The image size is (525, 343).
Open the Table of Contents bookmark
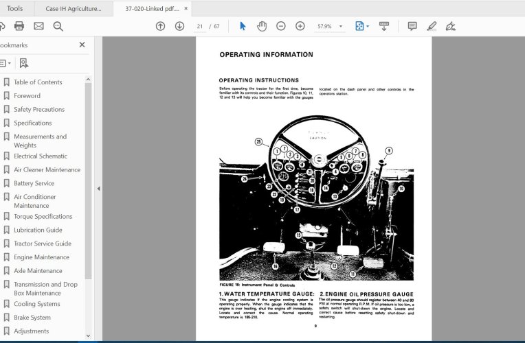coord(38,82)
